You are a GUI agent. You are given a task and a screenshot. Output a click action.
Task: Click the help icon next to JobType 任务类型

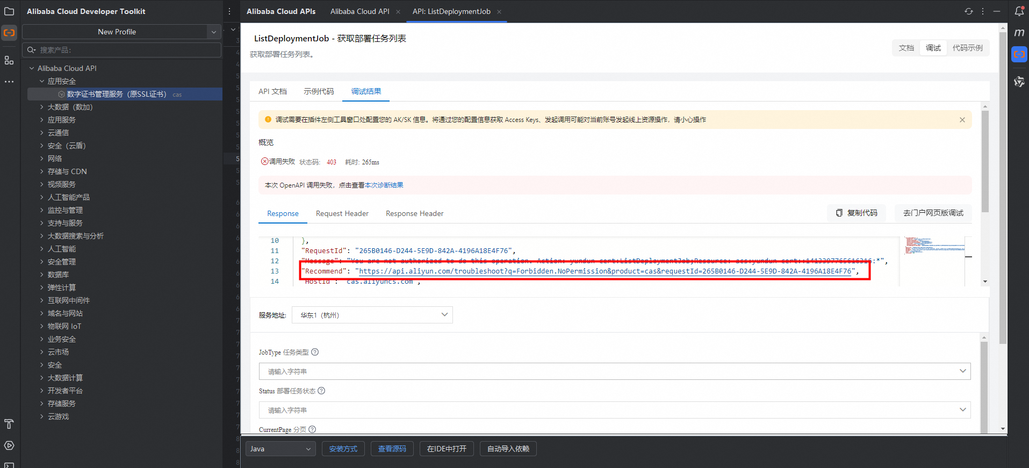tap(315, 352)
